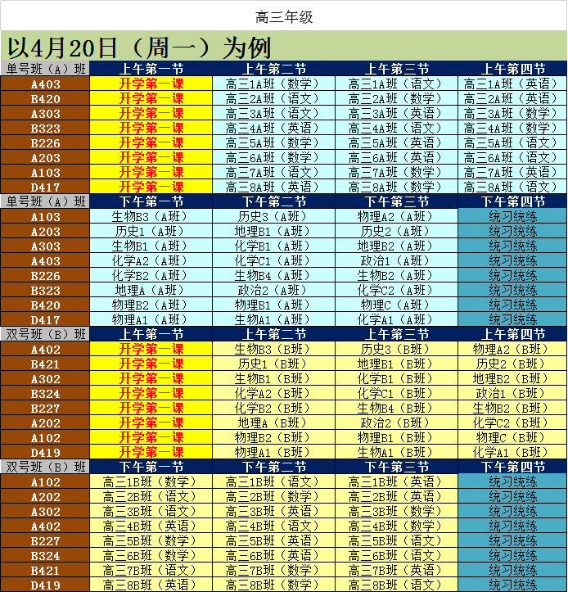Image resolution: width=568 pixels, height=592 pixels.
Task: Select cell 高三8A班（语文）
Action: click(x=512, y=187)
